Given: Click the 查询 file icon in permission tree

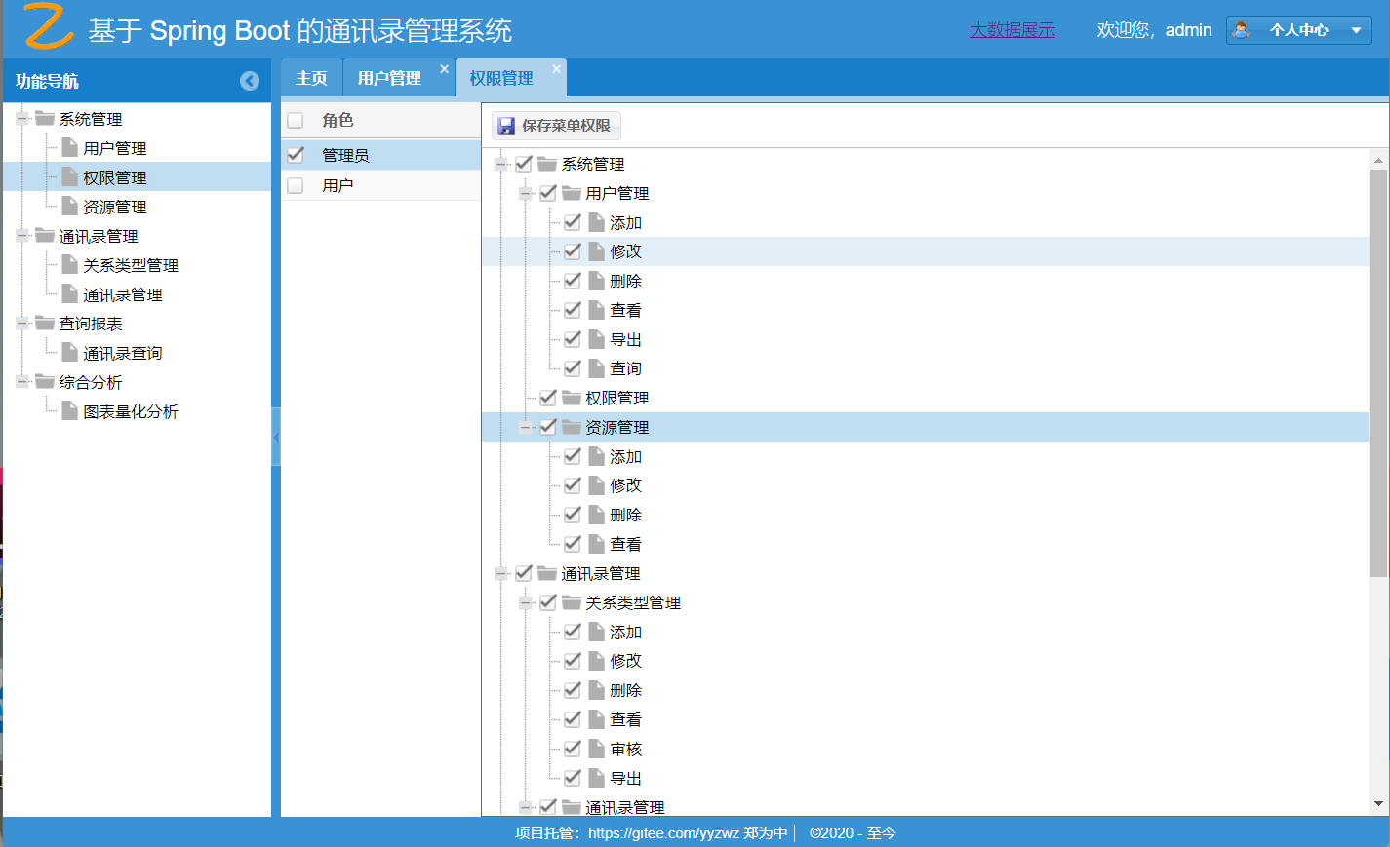Looking at the screenshot, I should coord(596,368).
